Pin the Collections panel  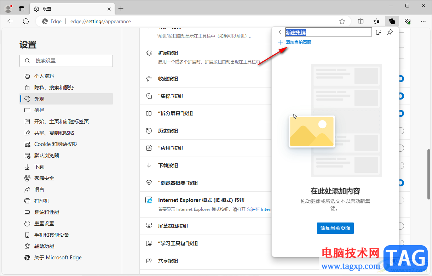pos(390,32)
